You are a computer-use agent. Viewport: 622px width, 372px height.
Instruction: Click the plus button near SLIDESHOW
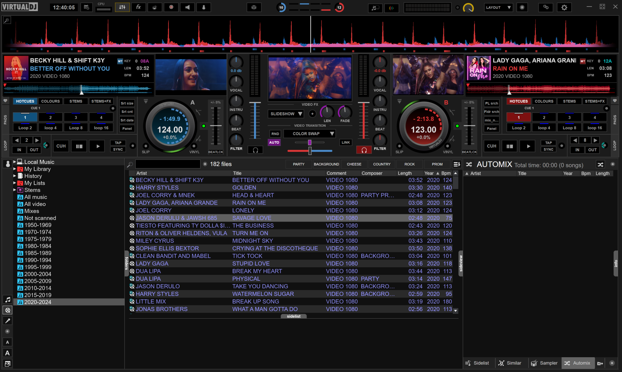click(x=312, y=114)
